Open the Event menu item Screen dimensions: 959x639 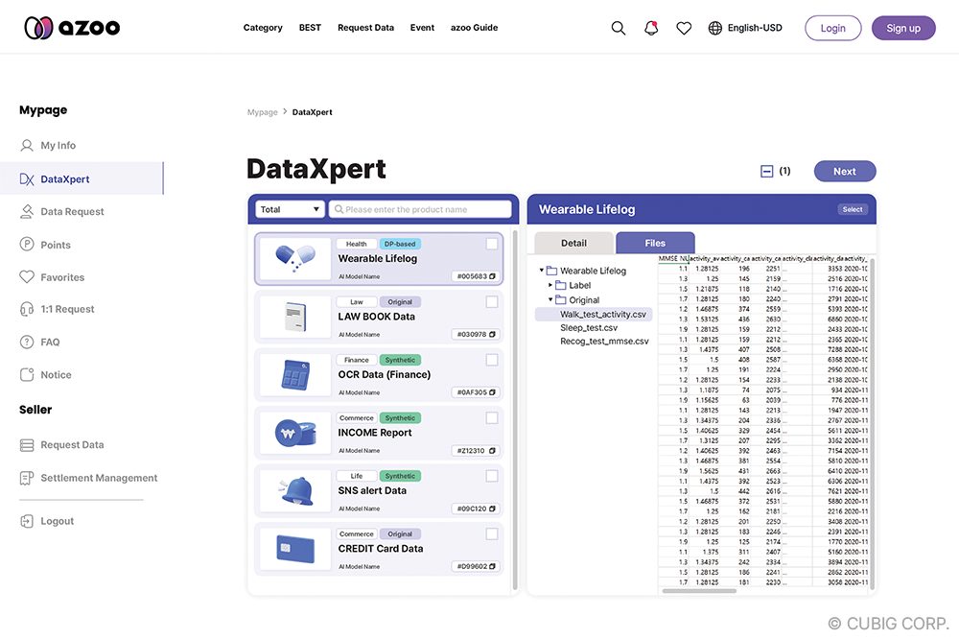(422, 28)
